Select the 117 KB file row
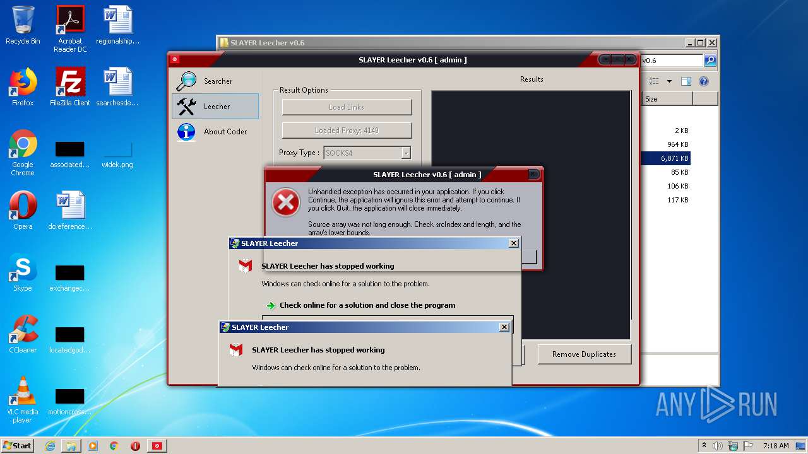808x454 pixels. point(665,200)
